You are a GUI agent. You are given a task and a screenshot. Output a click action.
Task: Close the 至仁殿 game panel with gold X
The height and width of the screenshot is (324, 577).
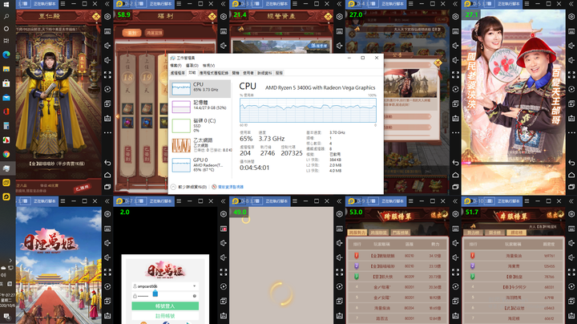point(96,16)
